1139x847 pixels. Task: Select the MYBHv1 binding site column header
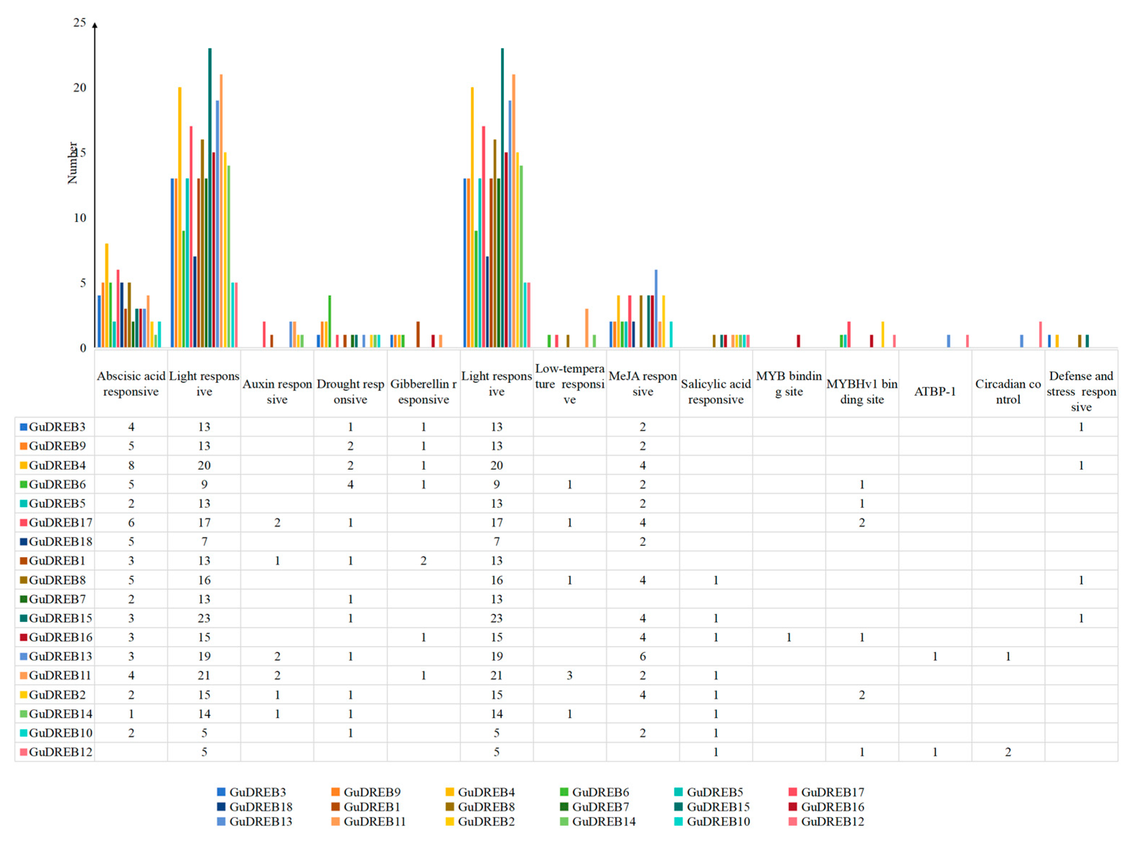tap(862, 391)
